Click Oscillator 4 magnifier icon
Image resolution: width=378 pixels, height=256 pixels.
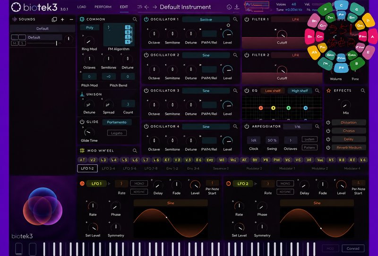(x=235, y=126)
